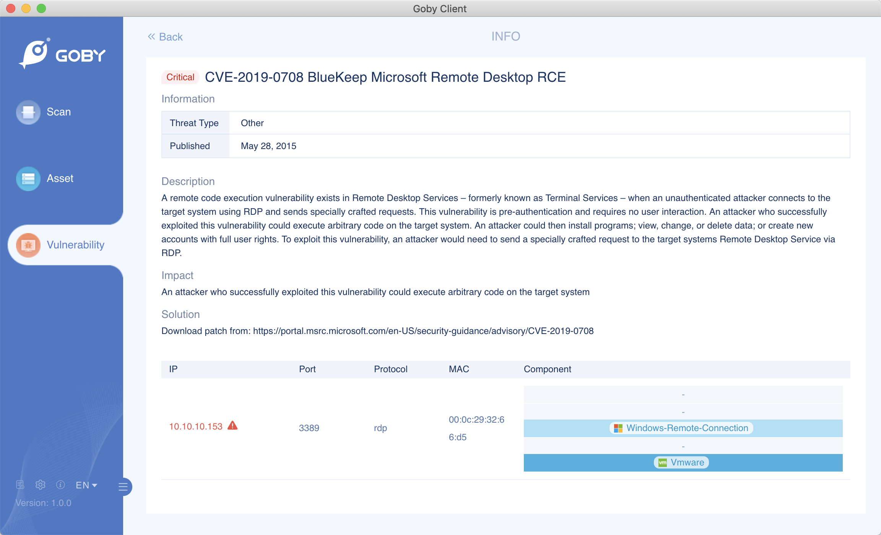Viewport: 881px width, 535px height.
Task: Click the Vulnerability bug icon
Action: [x=28, y=245]
